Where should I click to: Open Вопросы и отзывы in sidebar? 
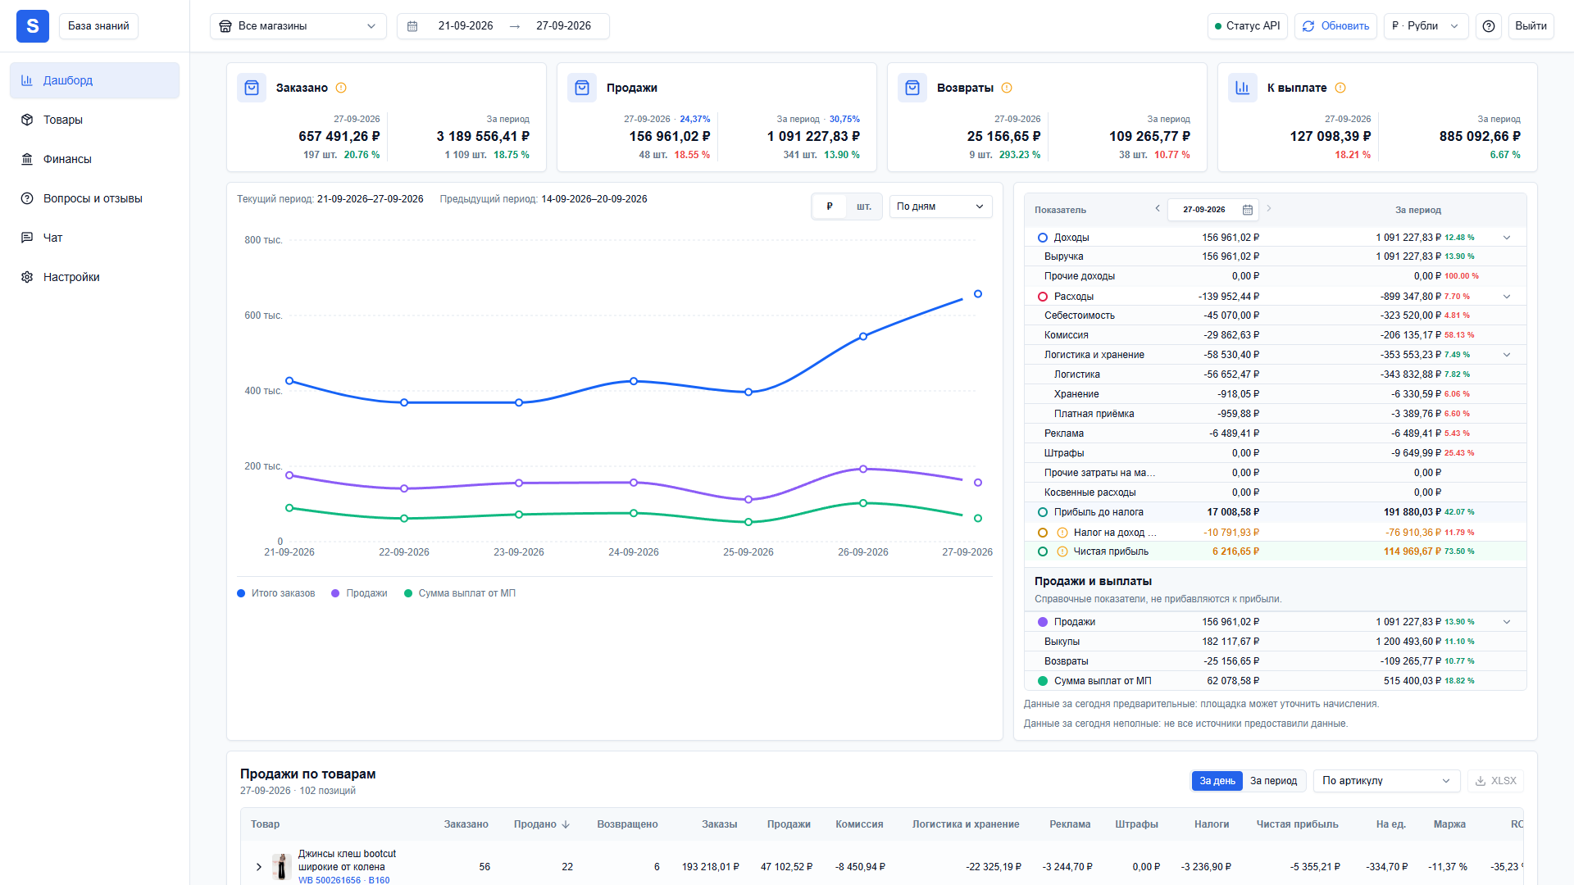95,198
